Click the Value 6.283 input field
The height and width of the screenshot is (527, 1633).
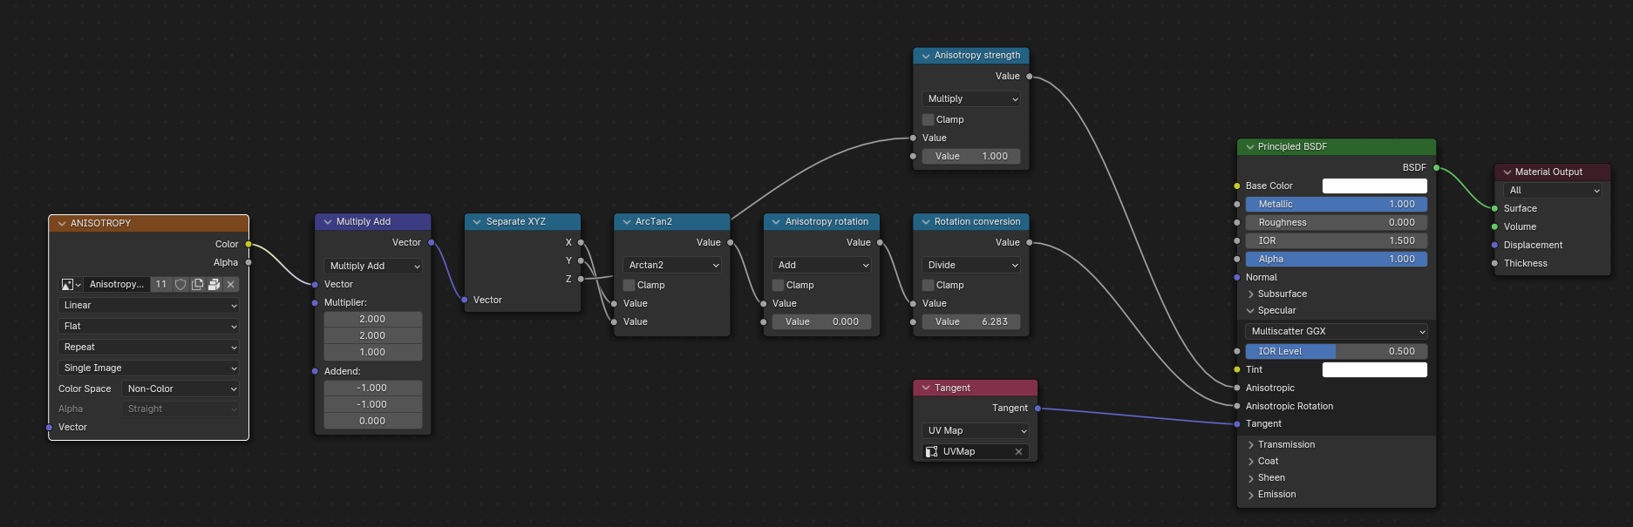pos(970,322)
